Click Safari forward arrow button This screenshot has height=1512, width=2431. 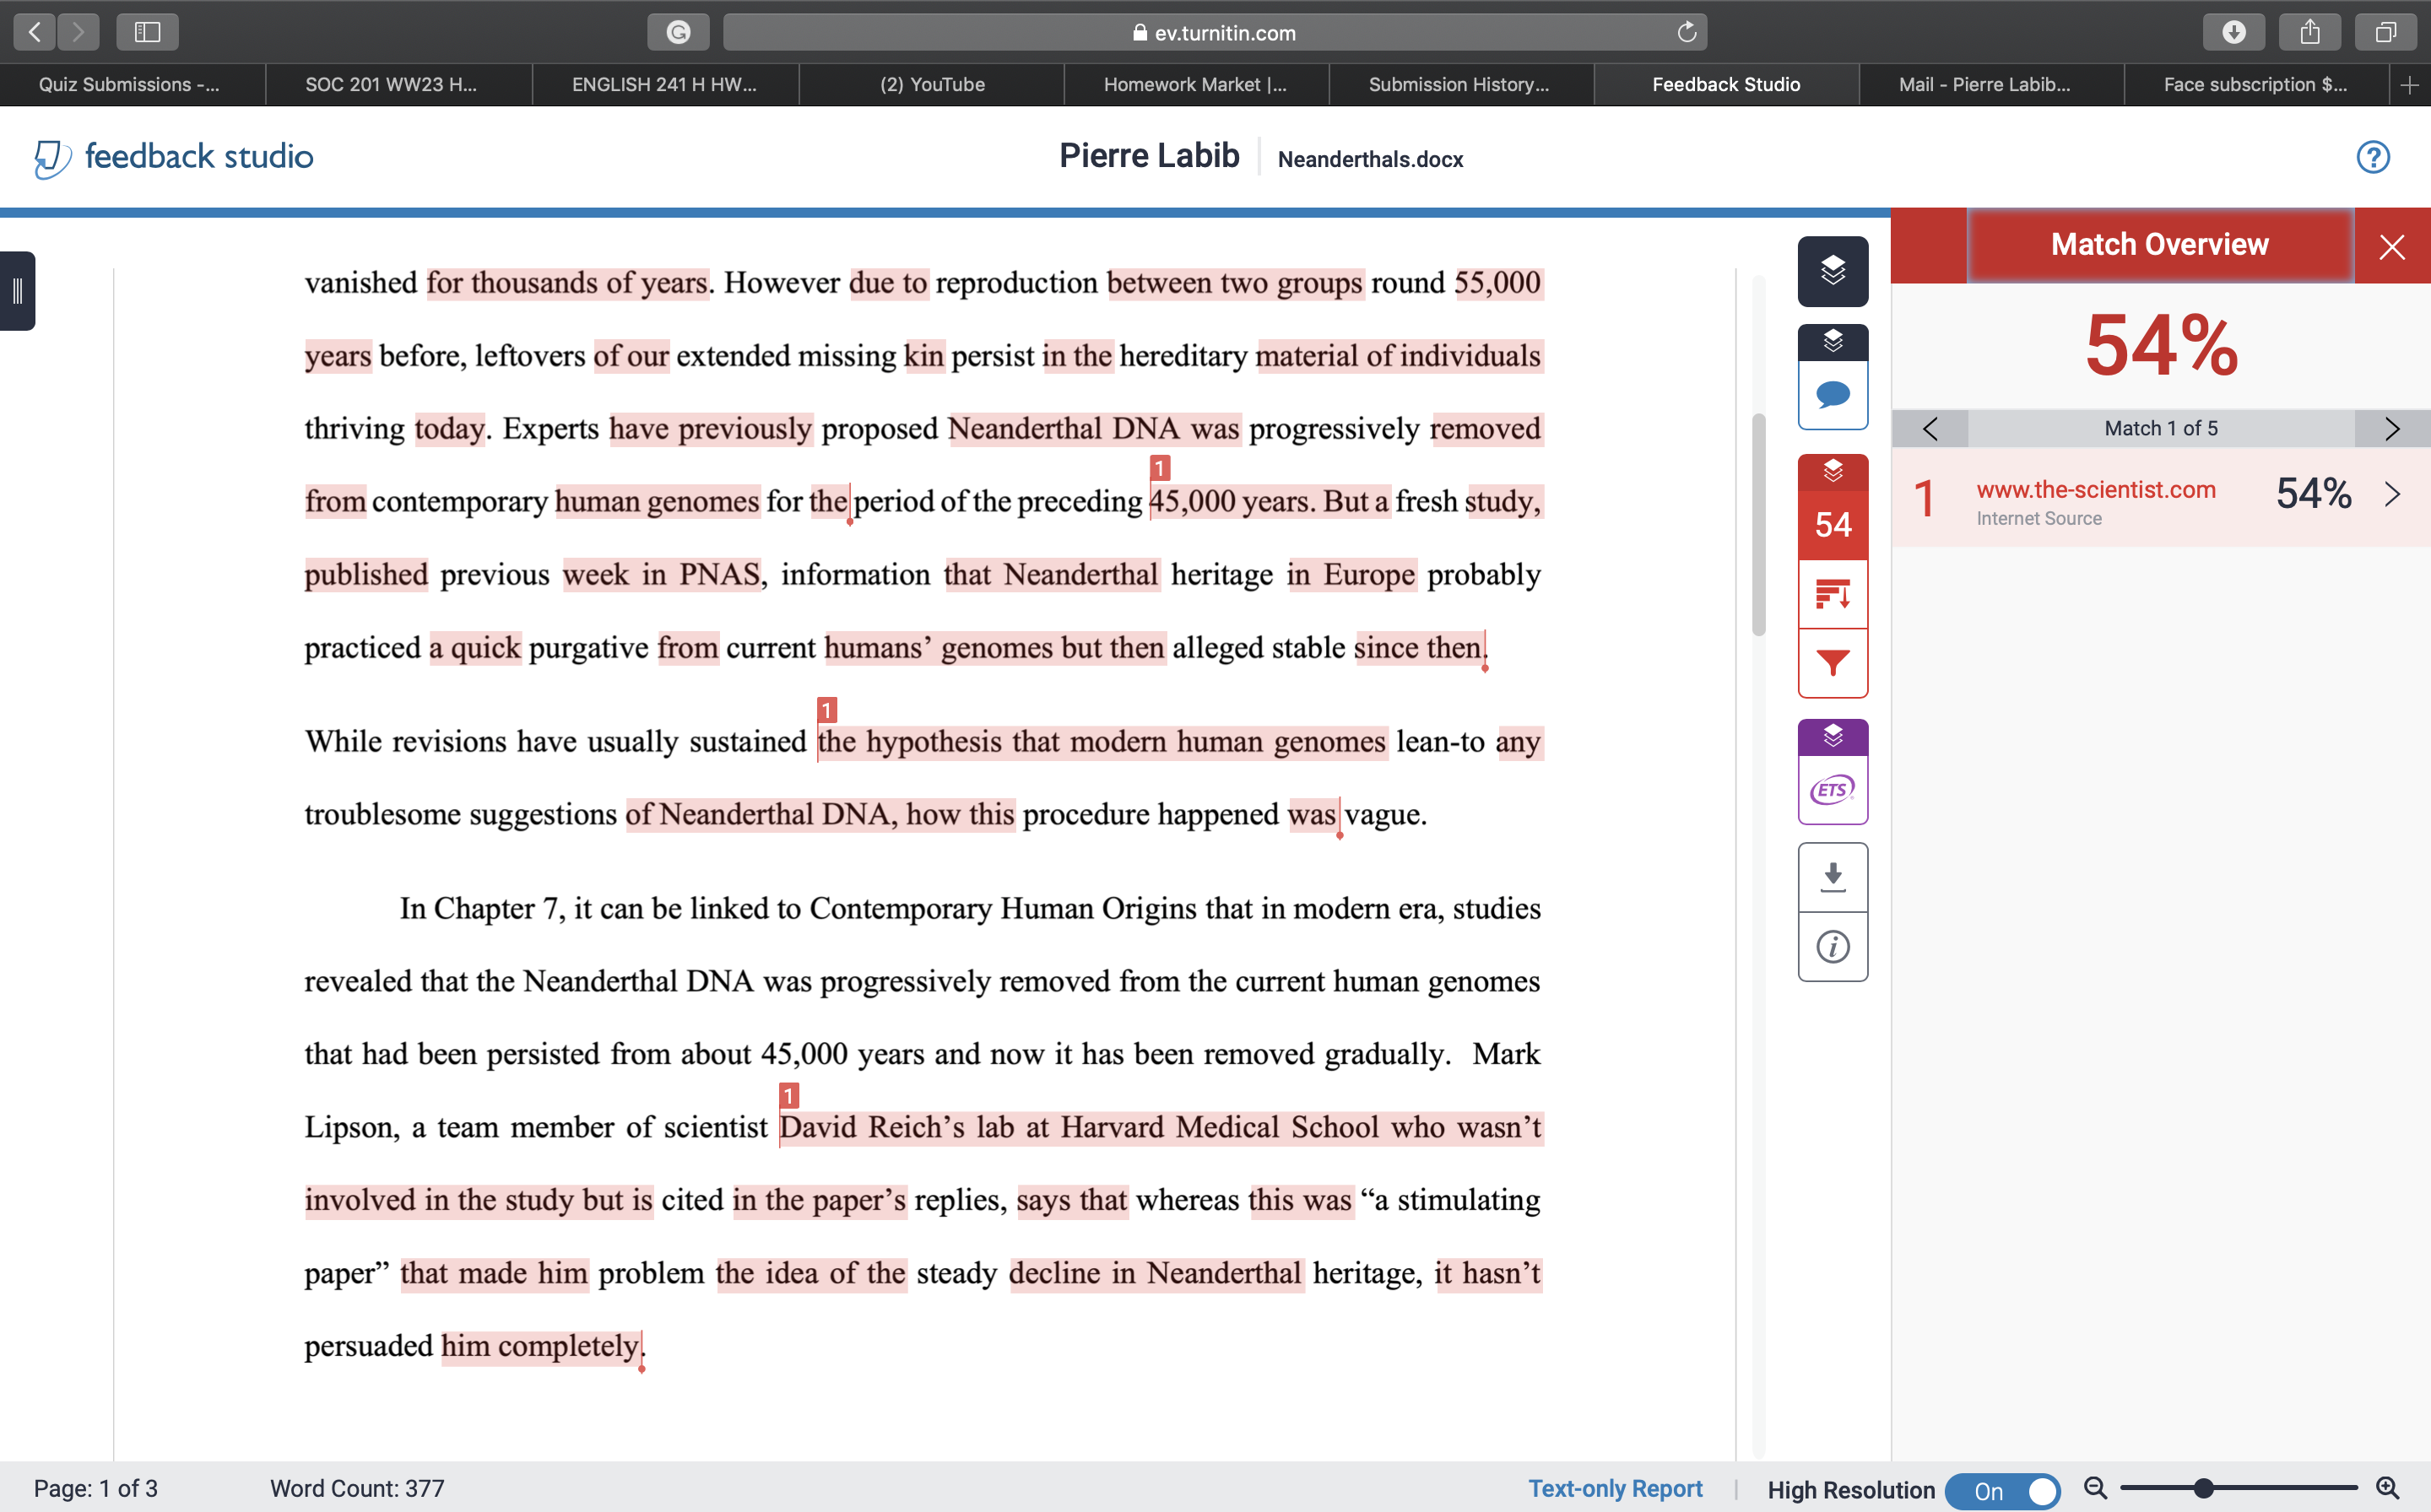[x=78, y=32]
